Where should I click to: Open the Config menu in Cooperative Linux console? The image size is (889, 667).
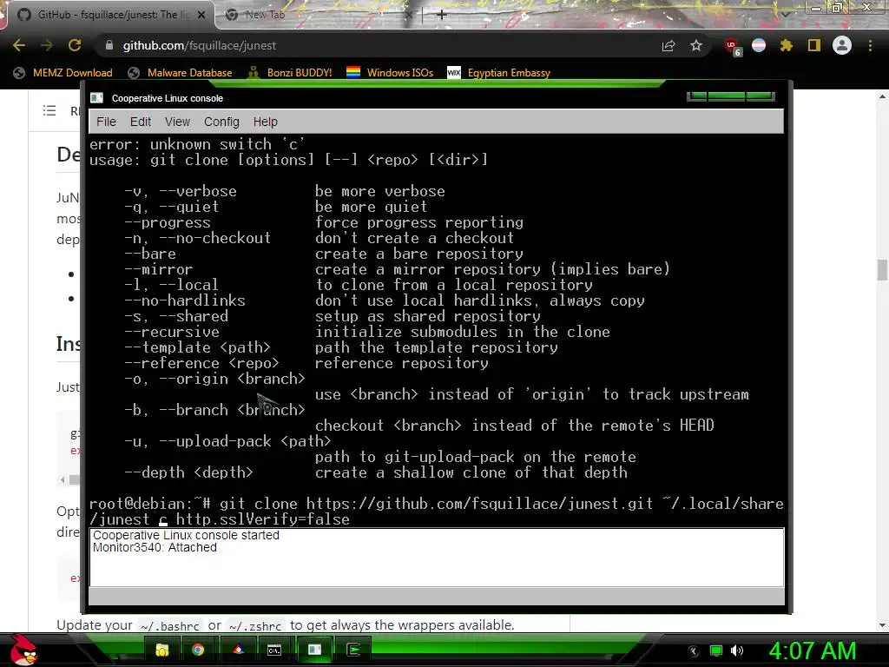point(221,122)
